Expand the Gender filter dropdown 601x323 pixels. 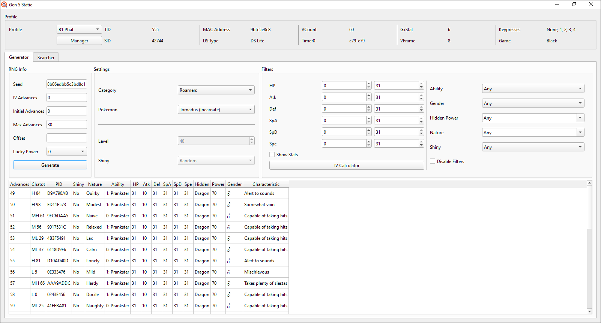pos(533,103)
